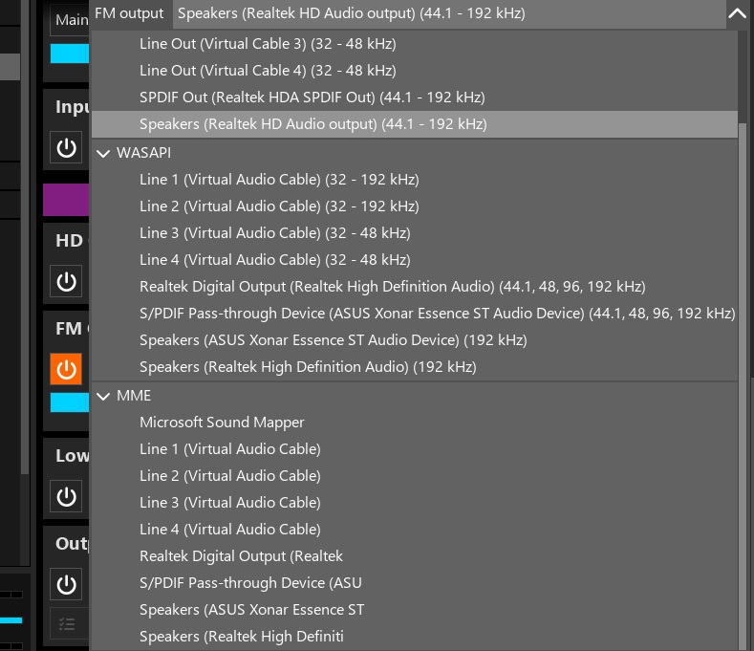Select MME Line 2 (Virtual Audio Cable)
The height and width of the screenshot is (651, 754).
pyautogui.click(x=415, y=476)
